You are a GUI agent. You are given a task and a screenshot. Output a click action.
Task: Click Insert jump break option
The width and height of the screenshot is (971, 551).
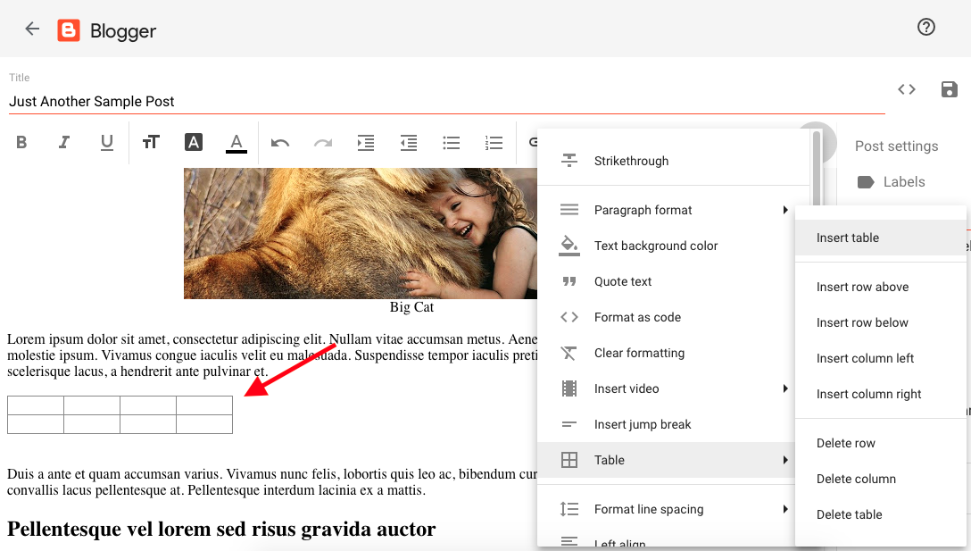pyautogui.click(x=643, y=424)
